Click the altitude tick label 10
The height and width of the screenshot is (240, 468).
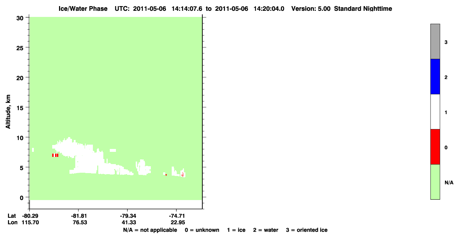(x=21, y=137)
